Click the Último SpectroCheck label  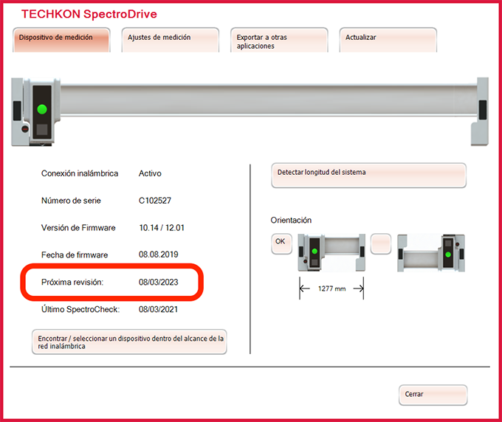(x=80, y=309)
